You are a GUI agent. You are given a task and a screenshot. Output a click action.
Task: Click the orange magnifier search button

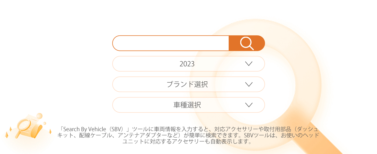[x=247, y=43]
